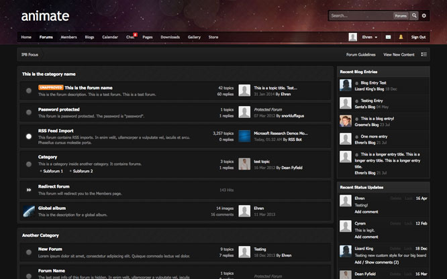447x279 pixels.
Task: Open the messages envelope icon
Action: point(389,37)
